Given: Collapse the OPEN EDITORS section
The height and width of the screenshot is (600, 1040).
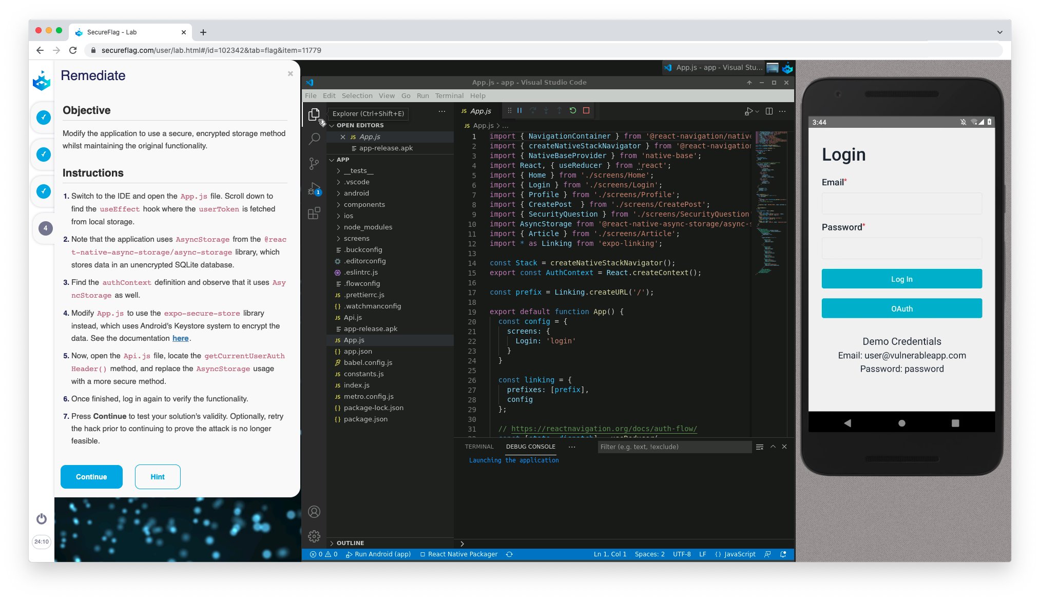Looking at the screenshot, I should point(332,126).
